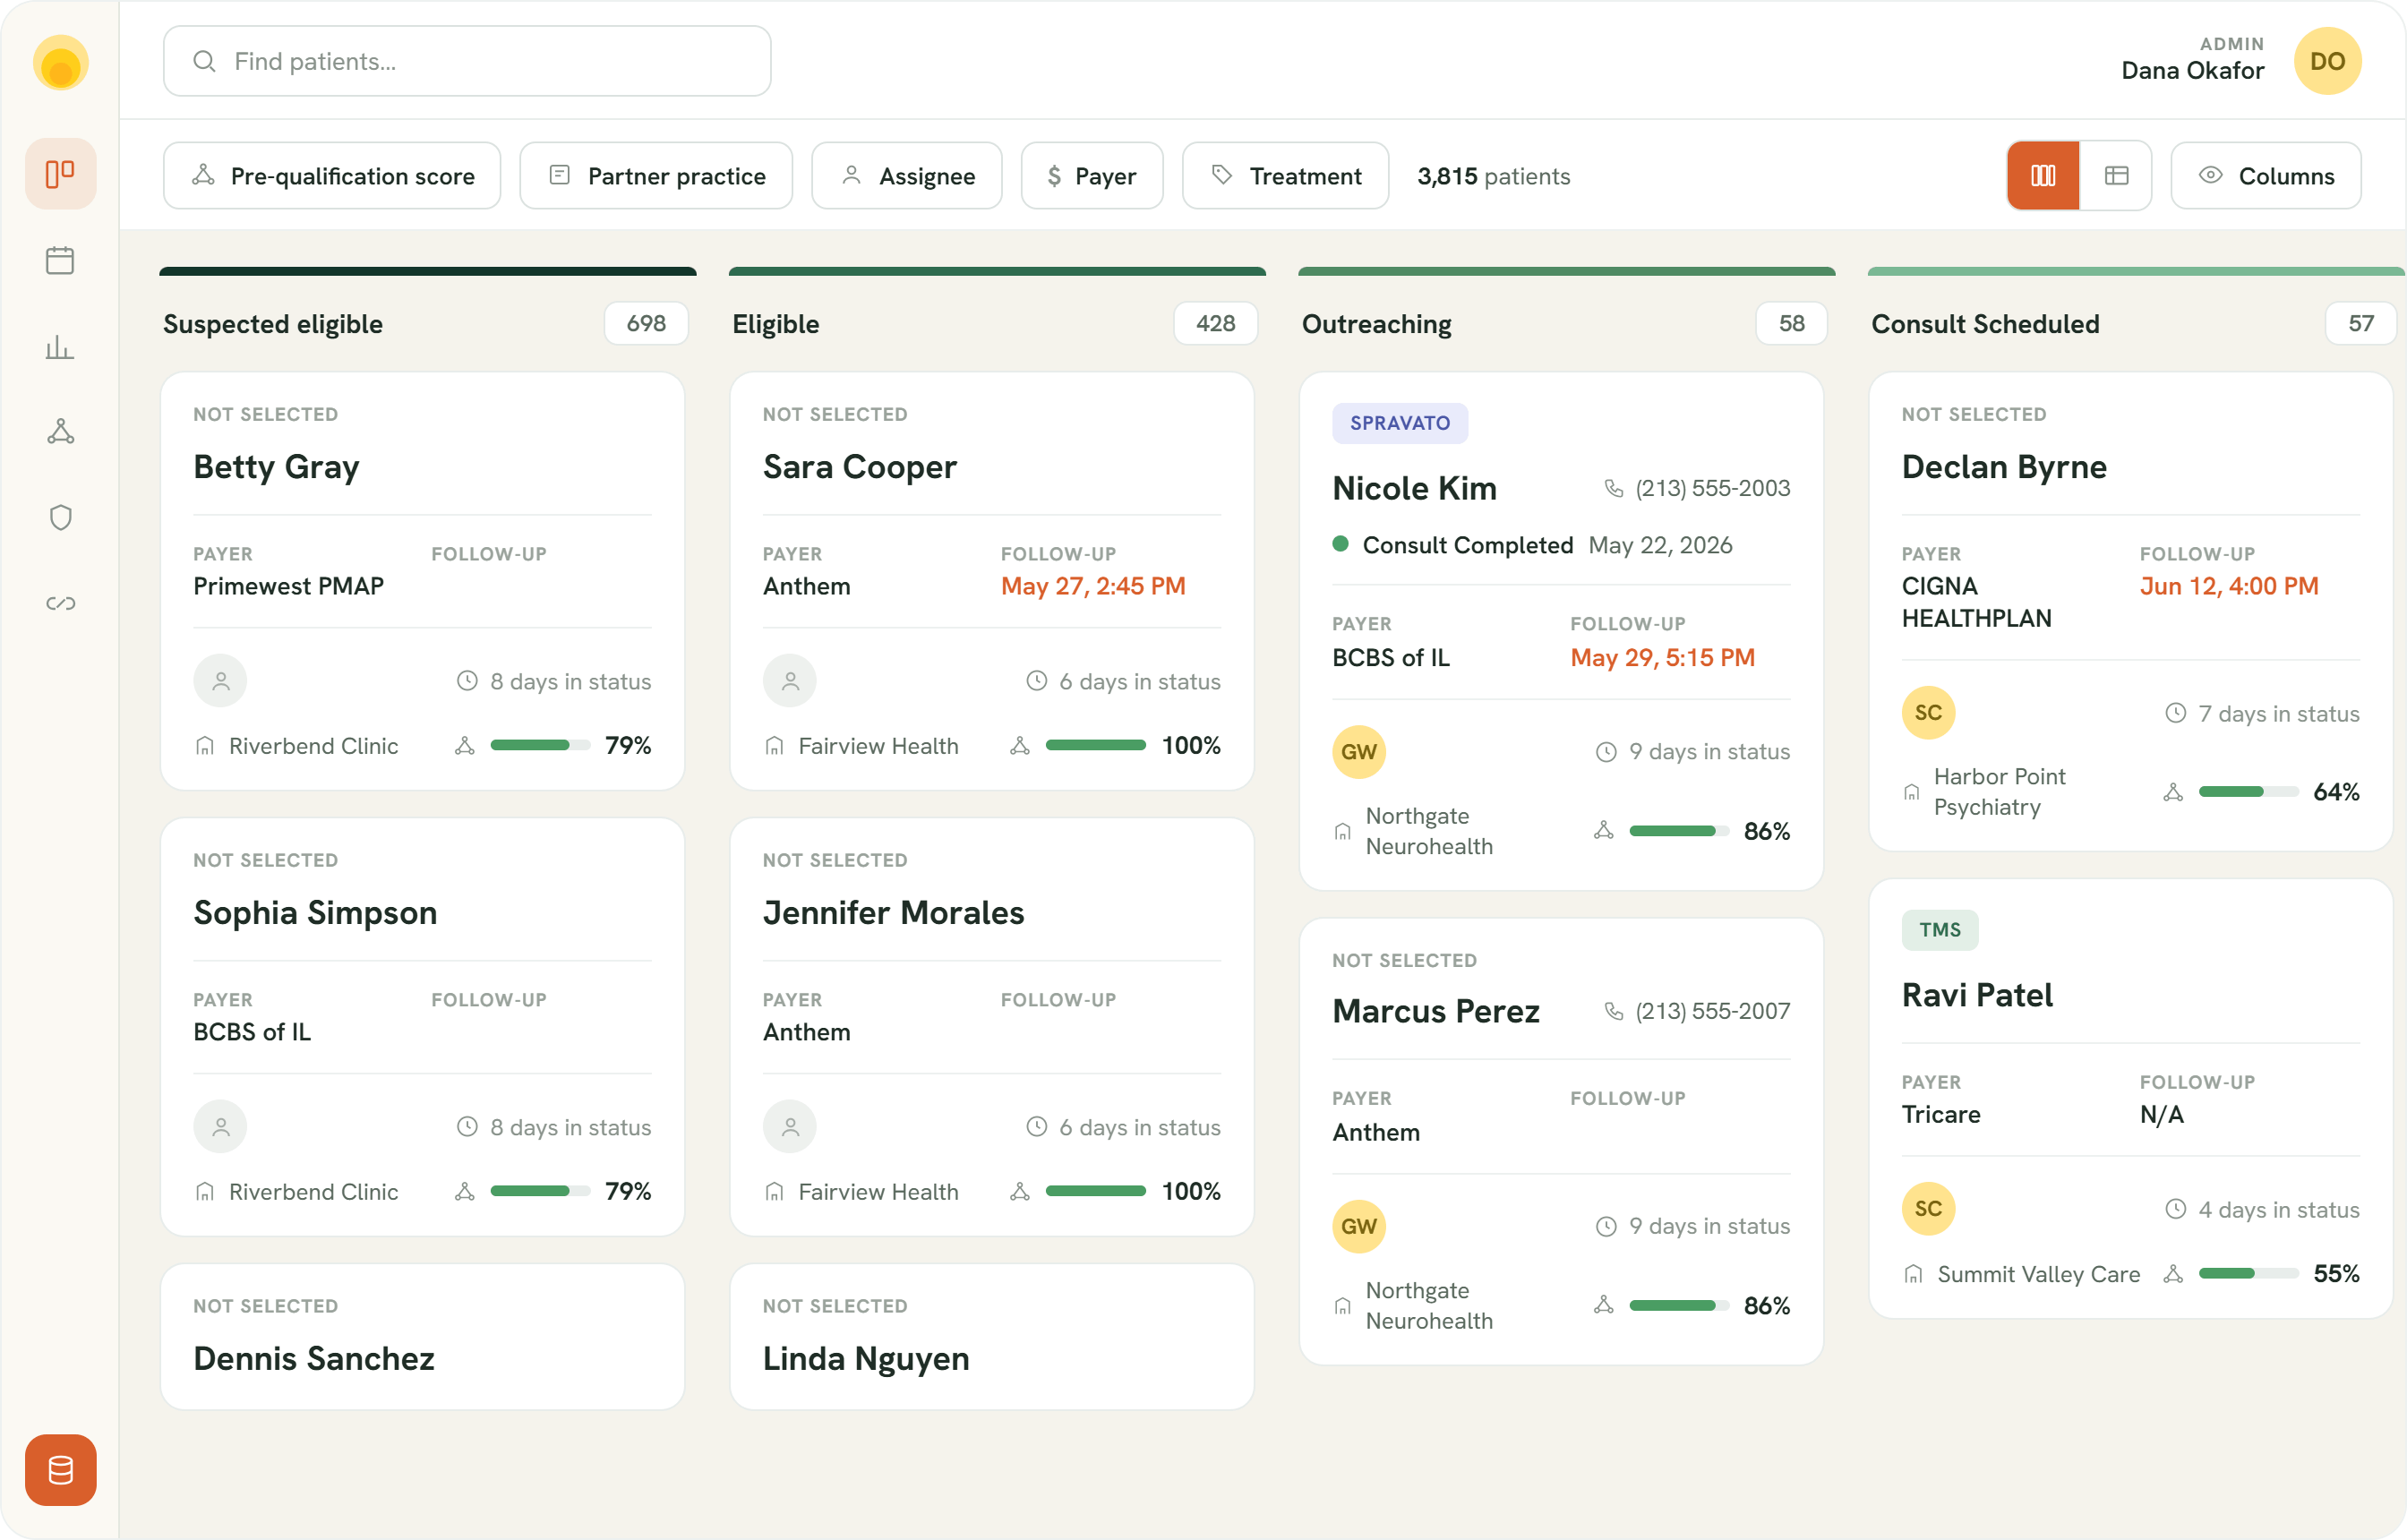Viewport: 2407px width, 1540px height.
Task: Click Sophia Simpson's unassigned avatar icon
Action: click(220, 1127)
